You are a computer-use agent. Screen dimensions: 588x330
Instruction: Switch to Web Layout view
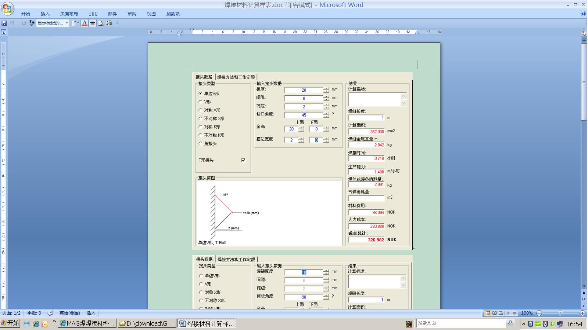[501, 313]
